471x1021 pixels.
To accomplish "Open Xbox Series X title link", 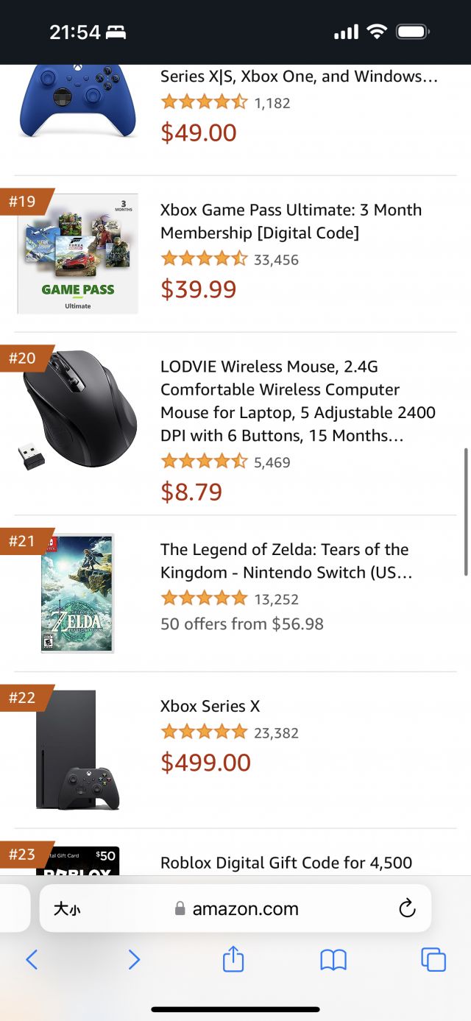I will [210, 706].
